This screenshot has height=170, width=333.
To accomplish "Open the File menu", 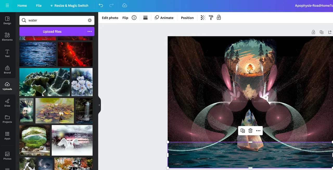I will pos(39,5).
